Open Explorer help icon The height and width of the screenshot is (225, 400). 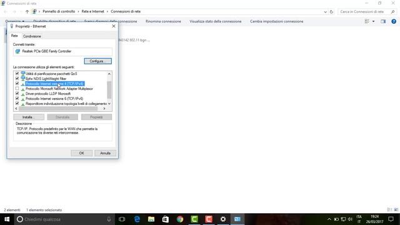[x=394, y=21]
